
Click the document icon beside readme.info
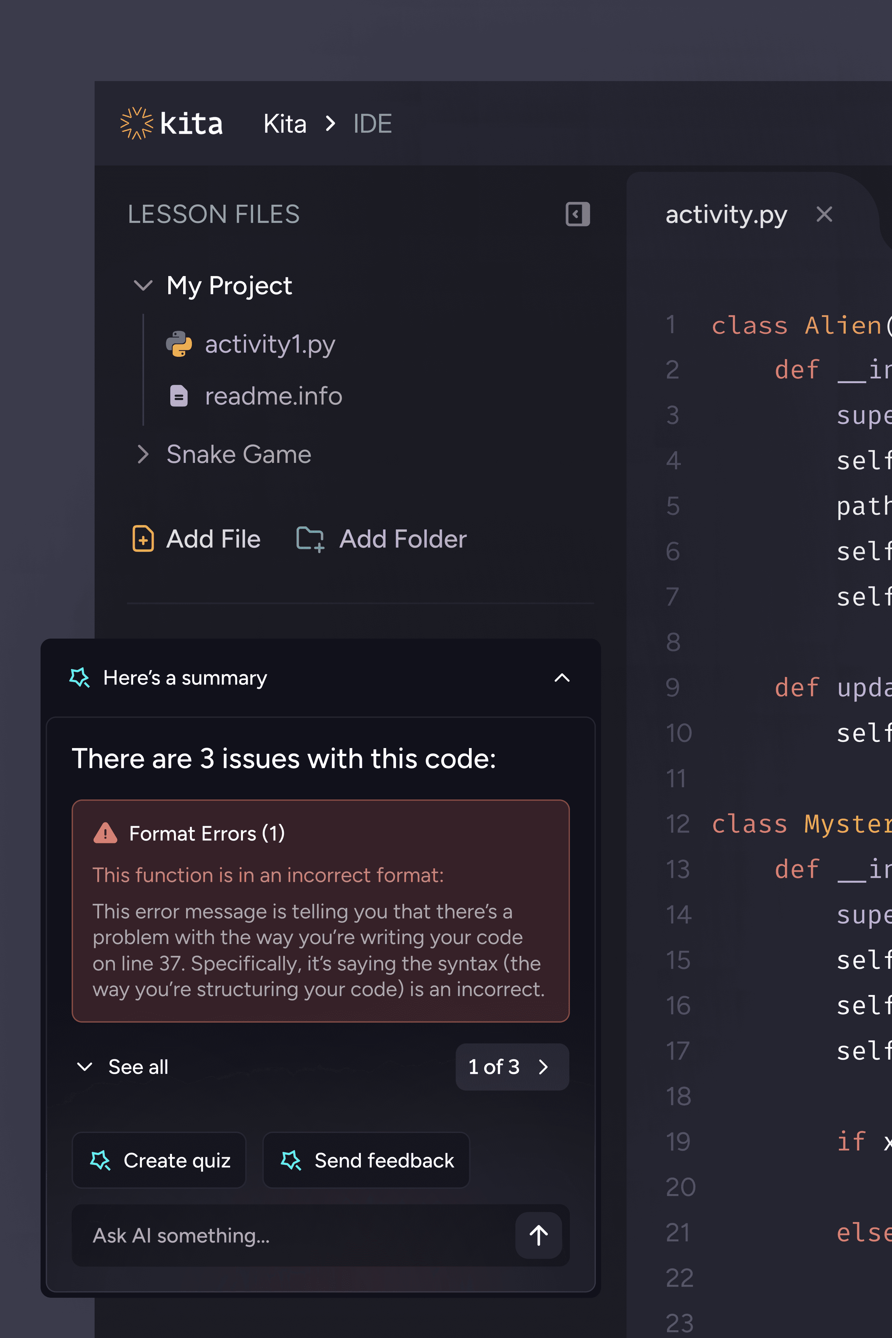point(179,396)
